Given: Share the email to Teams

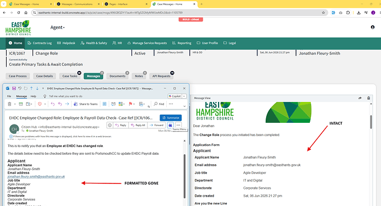Looking at the screenshot, I should click(86, 104).
